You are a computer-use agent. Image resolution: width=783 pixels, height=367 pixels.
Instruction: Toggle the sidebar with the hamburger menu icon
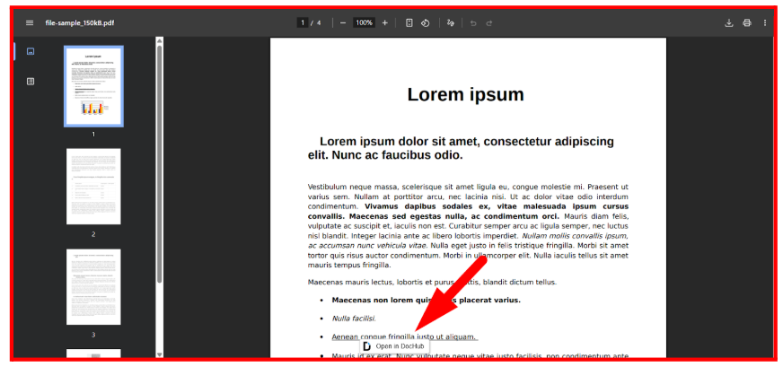[30, 22]
